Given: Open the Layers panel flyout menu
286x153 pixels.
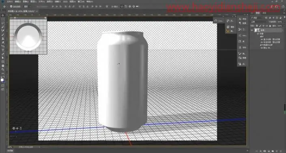Looking at the screenshot, I should (284, 13).
